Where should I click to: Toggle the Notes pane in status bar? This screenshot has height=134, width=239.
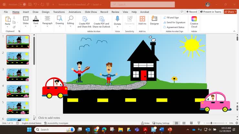pyautogui.click(x=145, y=123)
